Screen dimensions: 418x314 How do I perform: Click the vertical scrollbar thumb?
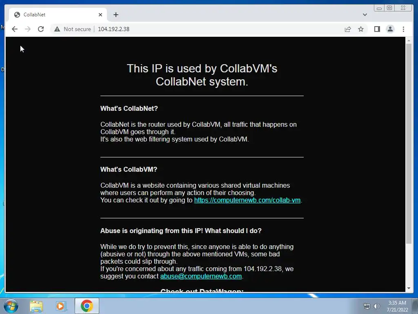click(409, 144)
